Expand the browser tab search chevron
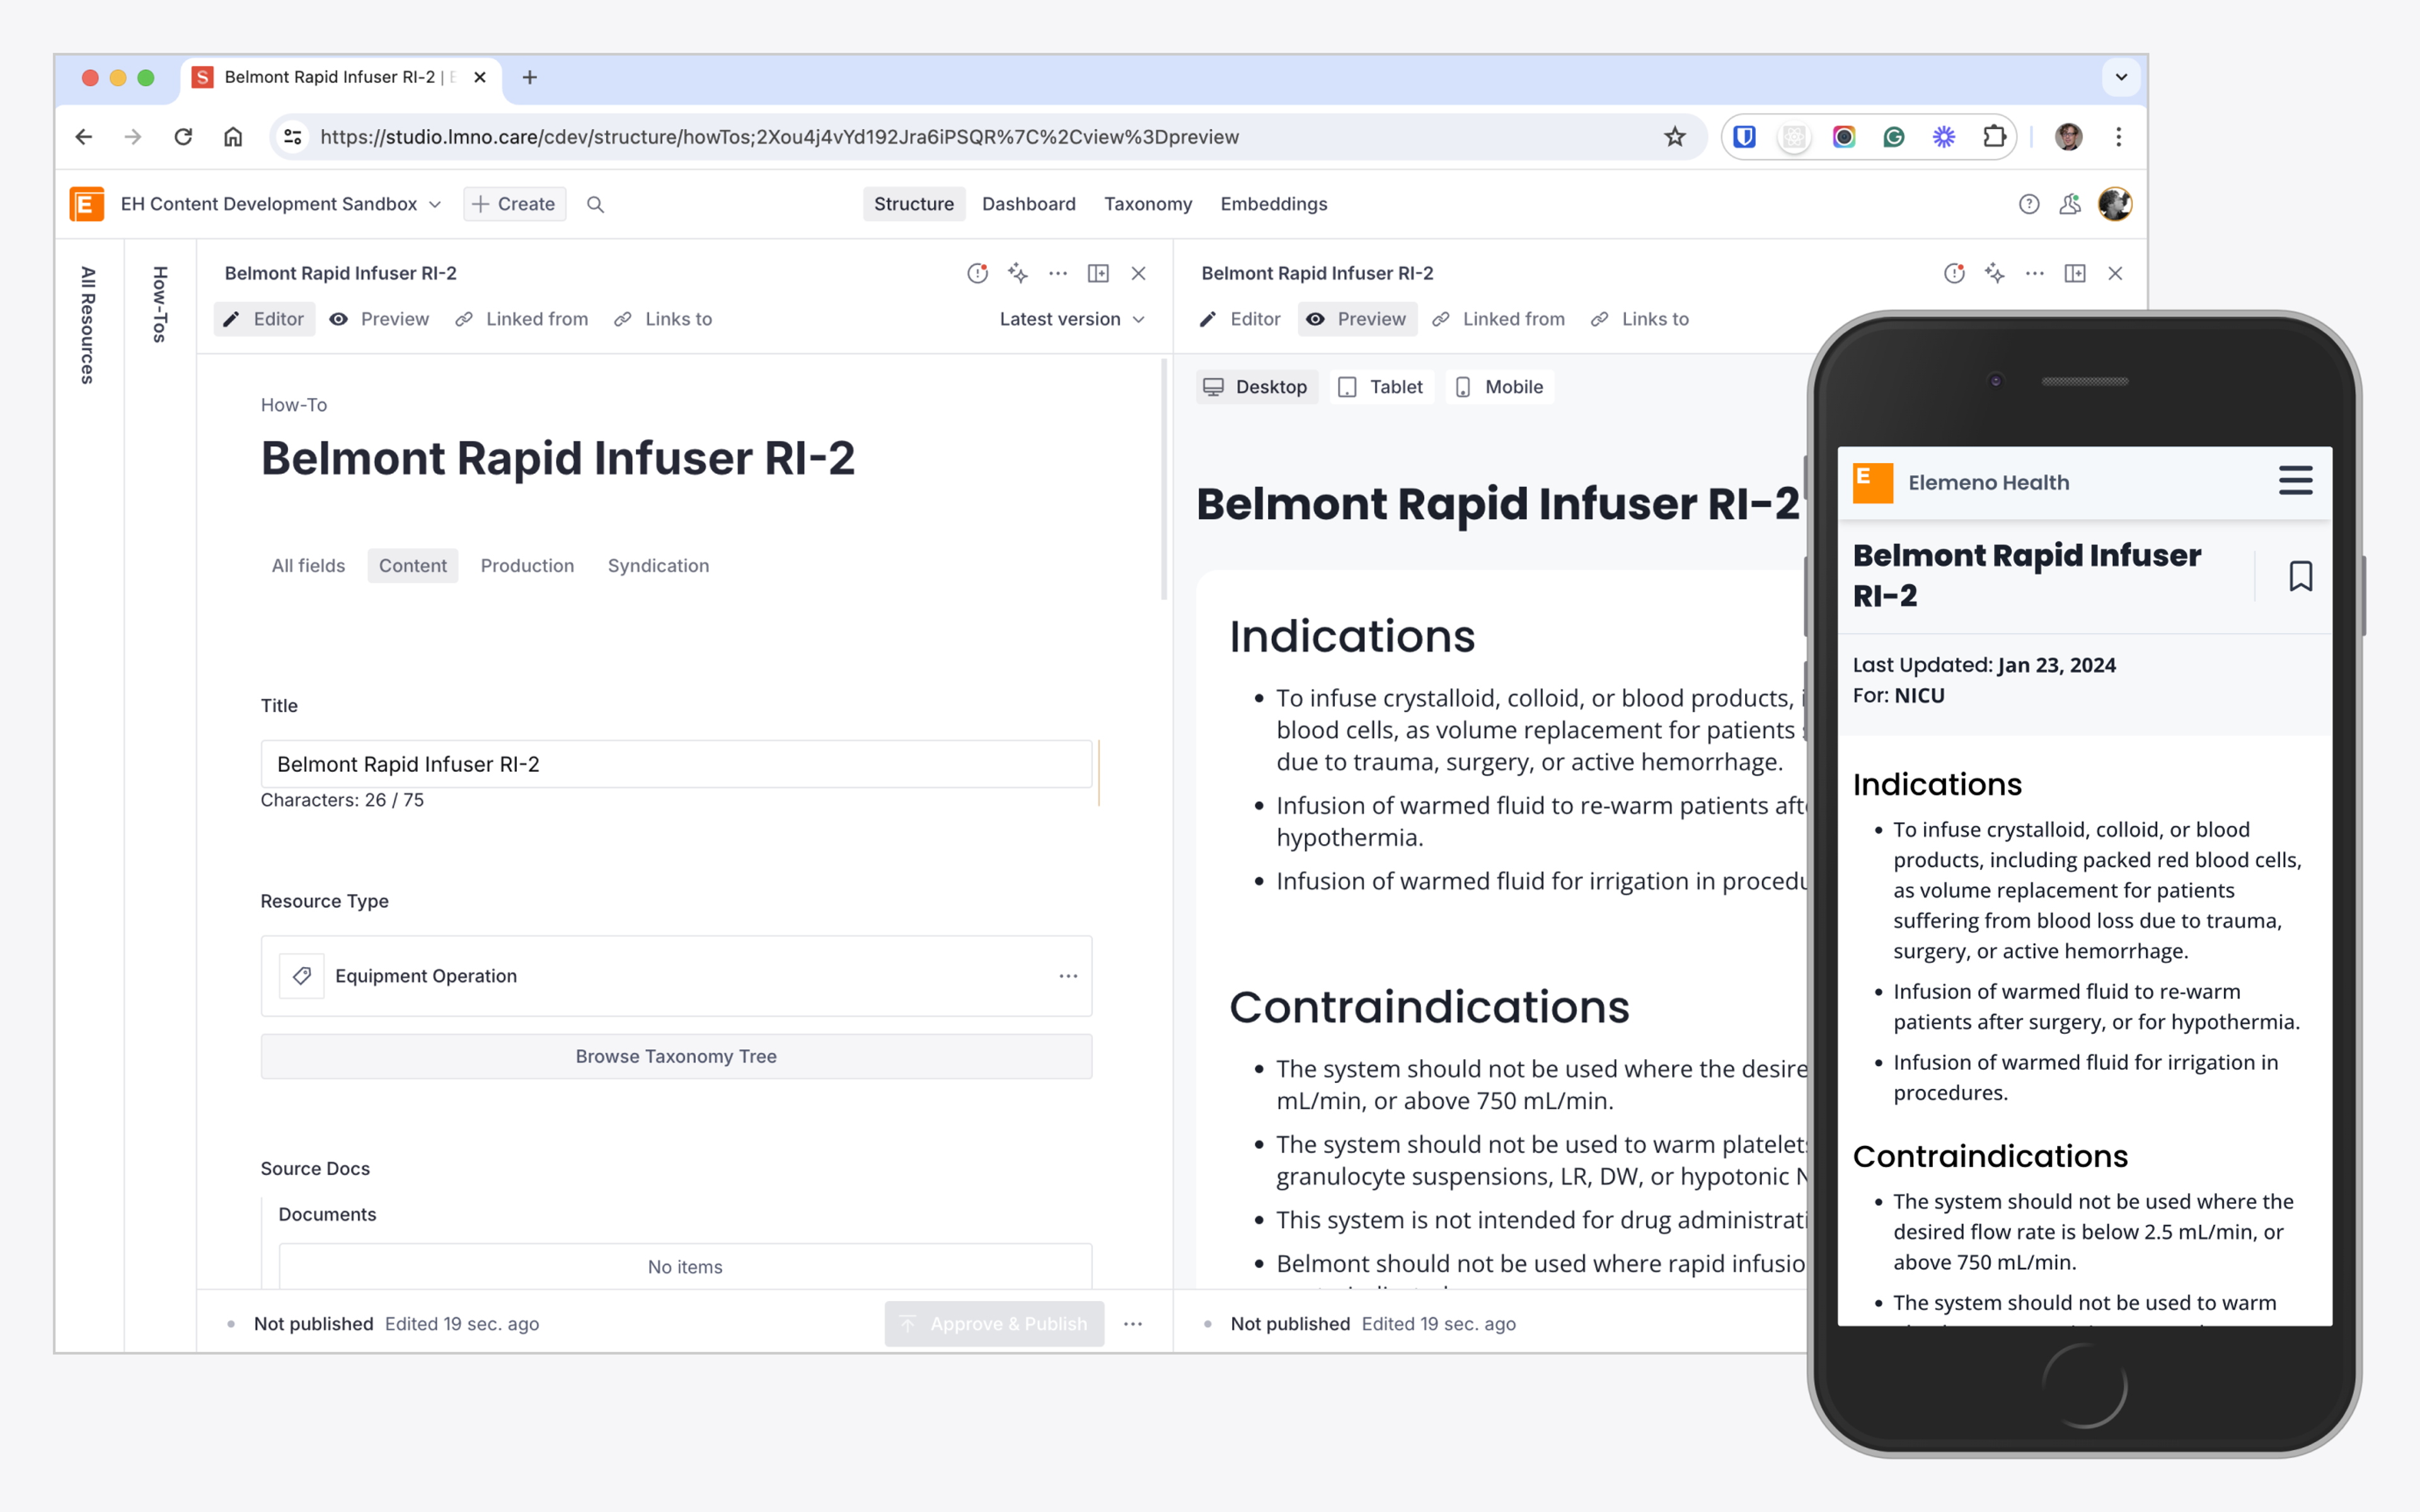 pos(2120,77)
